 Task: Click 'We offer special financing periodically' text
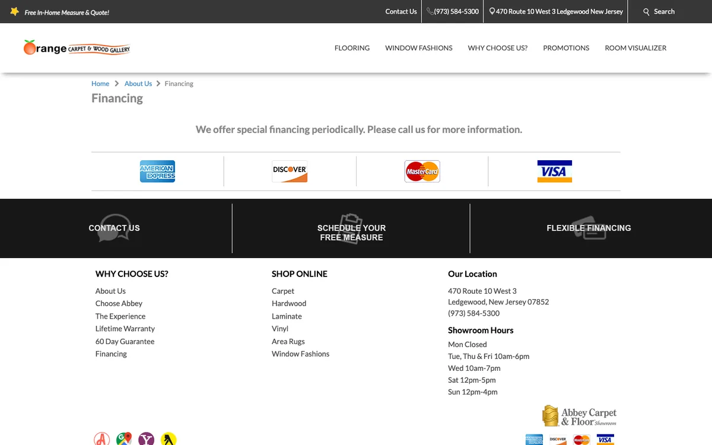359,129
